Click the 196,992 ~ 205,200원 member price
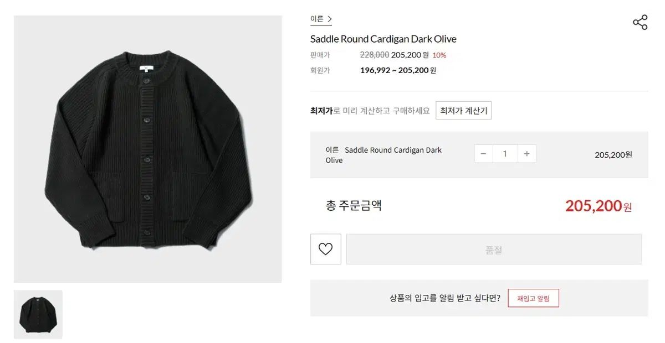665x343 pixels. [x=398, y=70]
